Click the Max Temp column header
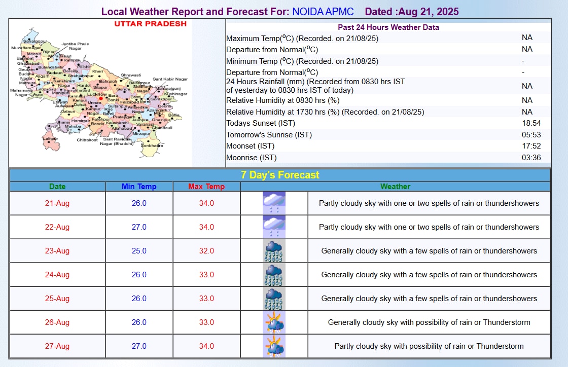568x367 pixels. point(206,187)
